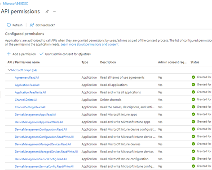This screenshot has width=212, height=170.
Task: Click 'Read all terms of use agreements' description
Action: coord(122,77)
